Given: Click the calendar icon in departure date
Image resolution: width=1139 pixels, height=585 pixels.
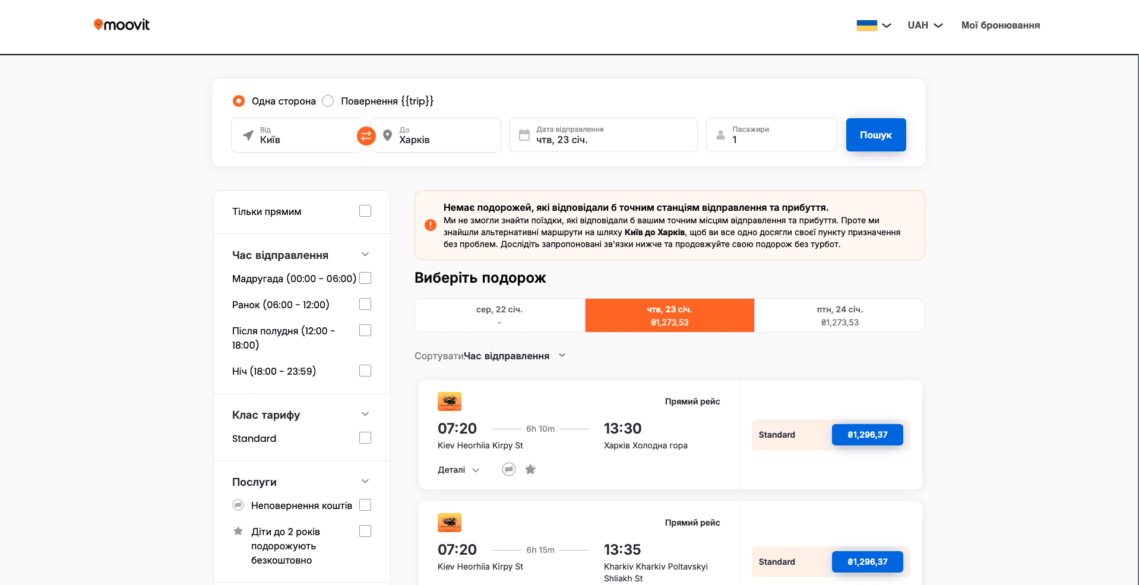Looking at the screenshot, I should click(x=524, y=135).
